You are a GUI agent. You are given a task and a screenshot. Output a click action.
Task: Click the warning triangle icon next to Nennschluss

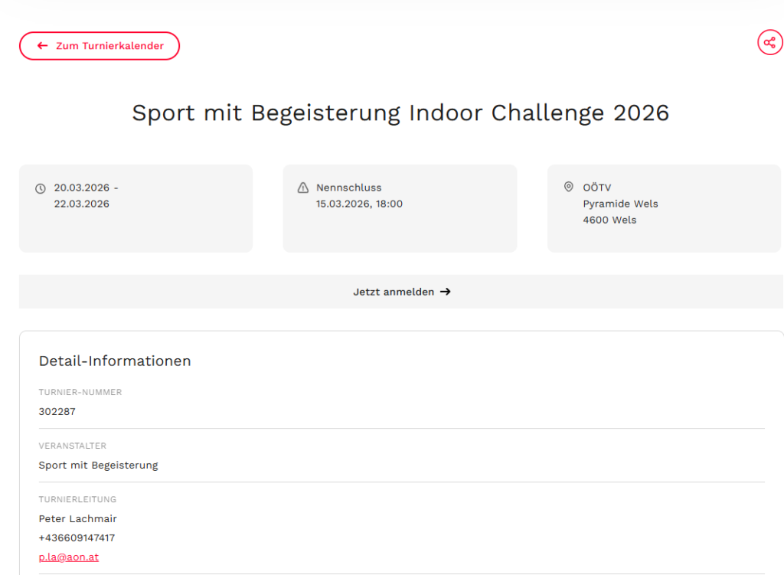[x=302, y=188]
